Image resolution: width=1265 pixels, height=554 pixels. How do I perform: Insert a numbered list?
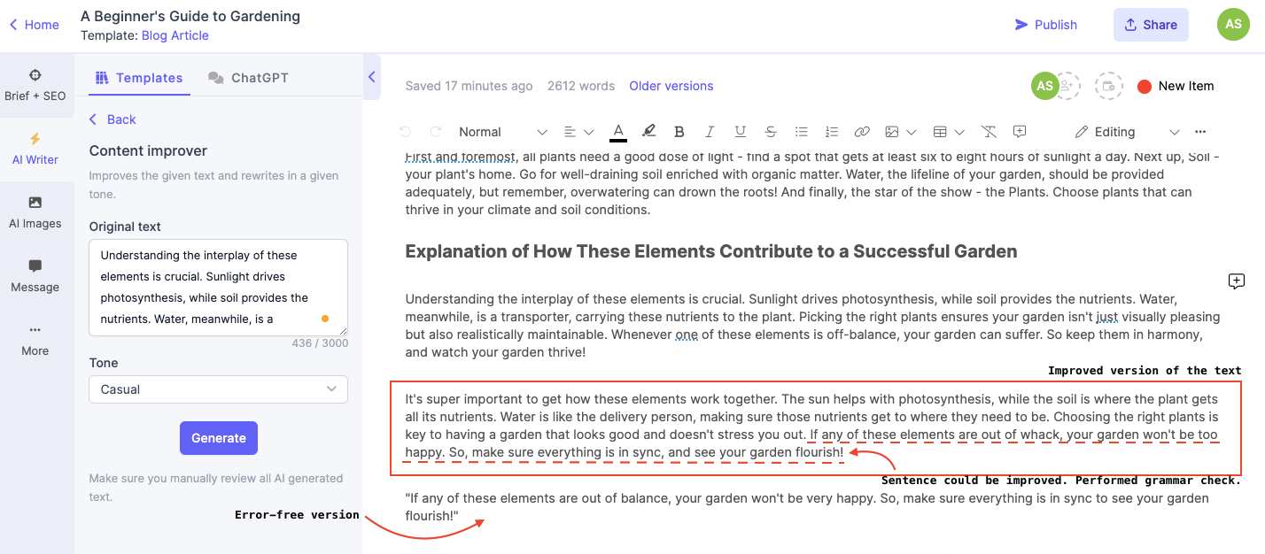pos(831,132)
